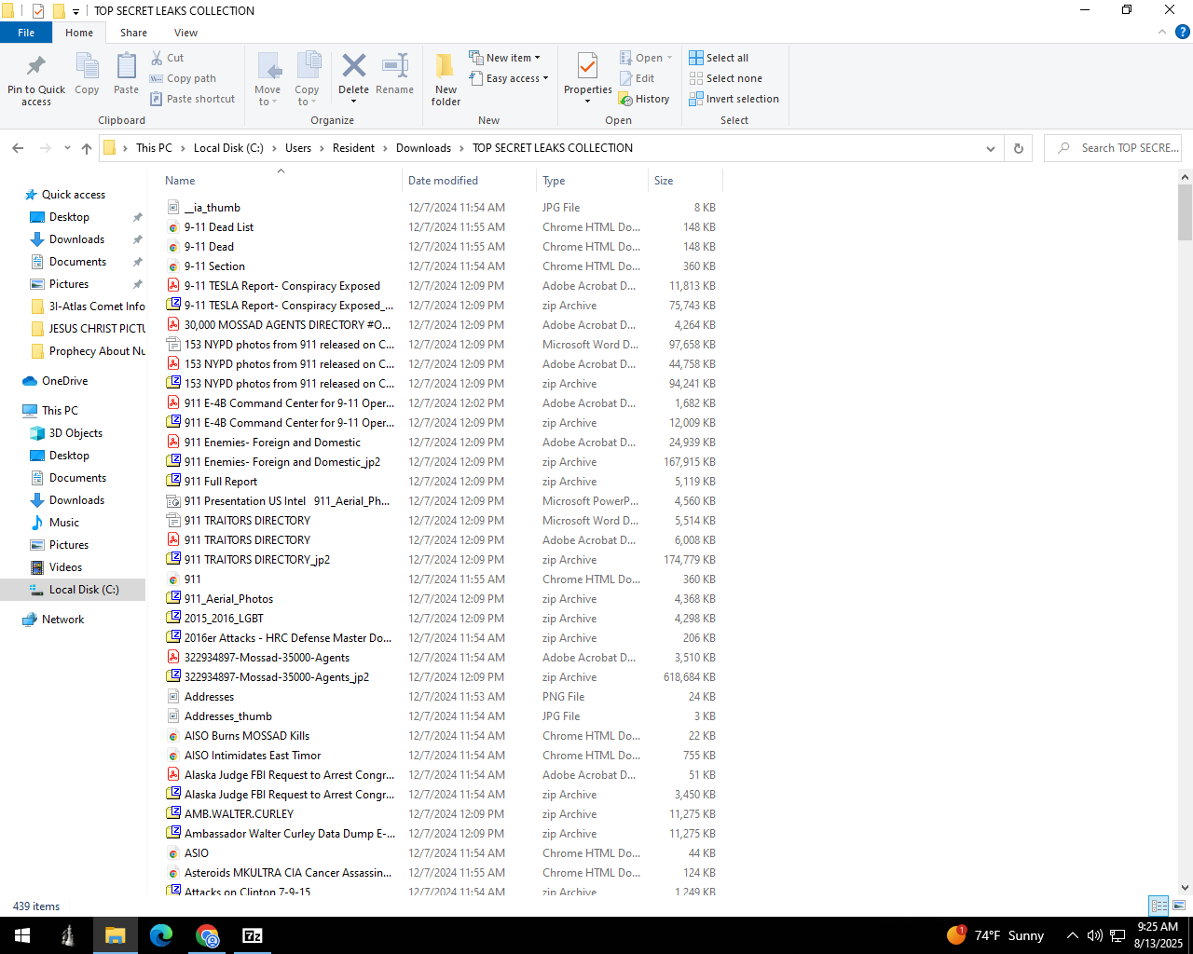1193x954 pixels.
Task: Click Downloads in the address breadcrumb
Action: click(423, 148)
